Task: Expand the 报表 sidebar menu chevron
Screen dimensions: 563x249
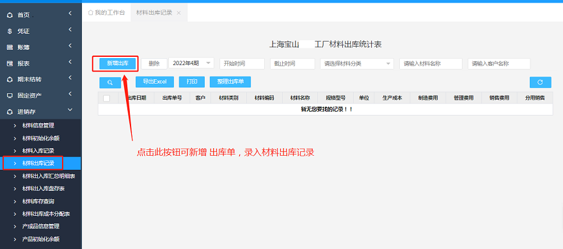Action: 70,62
